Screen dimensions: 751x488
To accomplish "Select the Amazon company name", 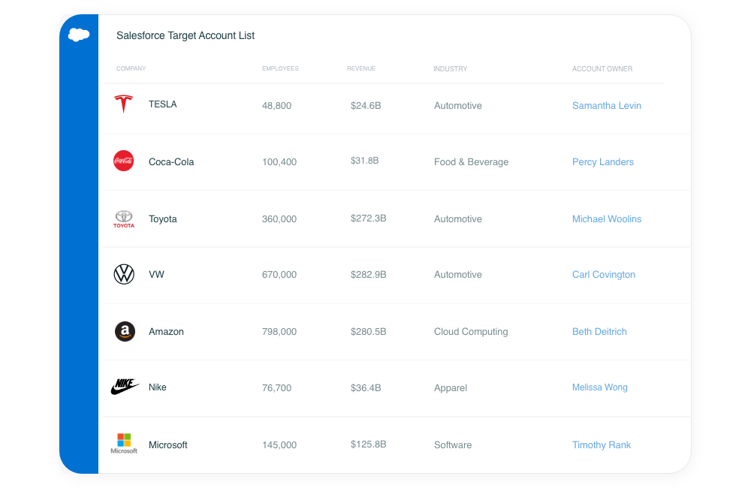I will pyautogui.click(x=166, y=331).
